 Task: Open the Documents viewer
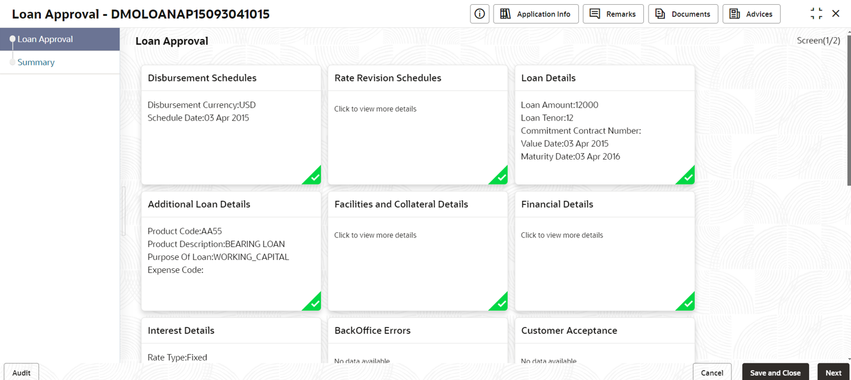click(683, 14)
